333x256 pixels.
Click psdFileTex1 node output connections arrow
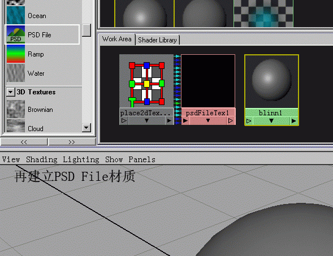(x=231, y=120)
